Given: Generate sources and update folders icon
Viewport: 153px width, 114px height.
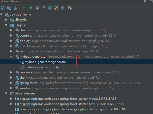Looking at the screenshot, I should click(9, 8).
